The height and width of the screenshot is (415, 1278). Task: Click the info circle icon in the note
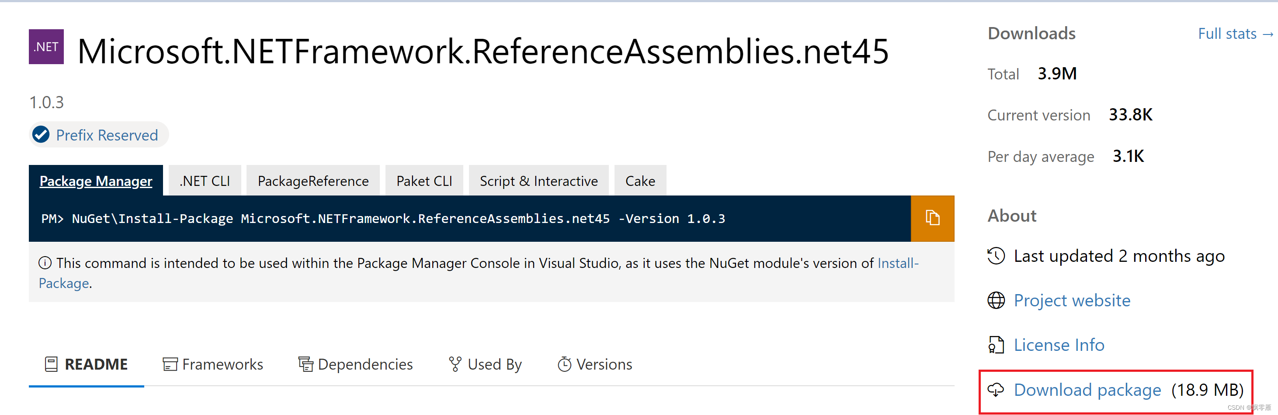(45, 262)
